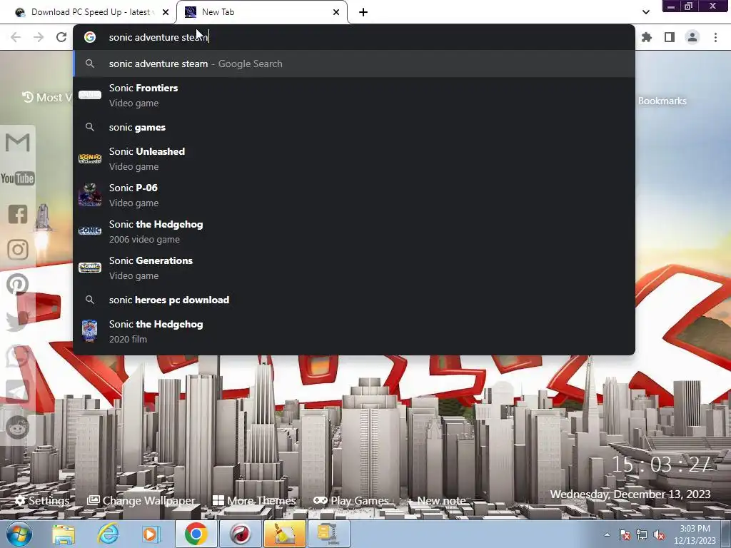Open Twitter shortcut in sidebar
This screenshot has height=548, width=731.
(18, 320)
